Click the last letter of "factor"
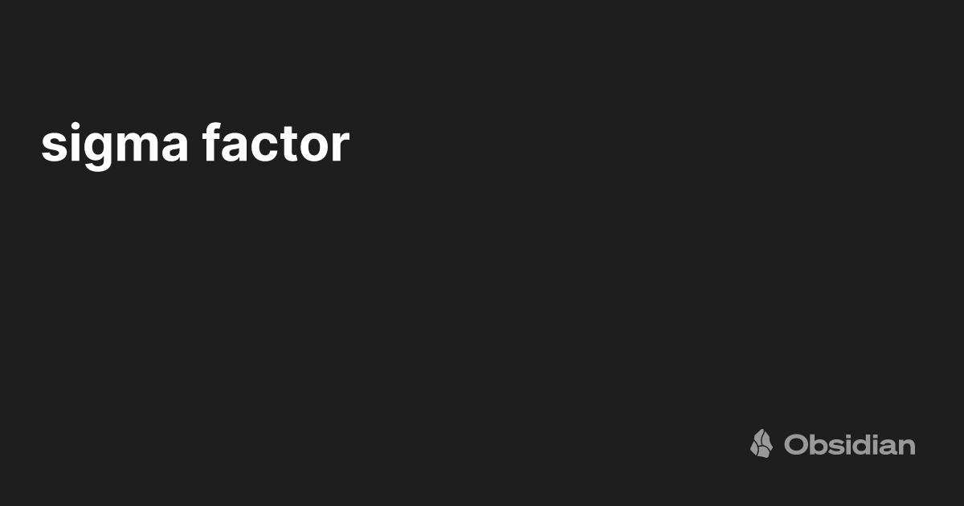 [x=341, y=147]
